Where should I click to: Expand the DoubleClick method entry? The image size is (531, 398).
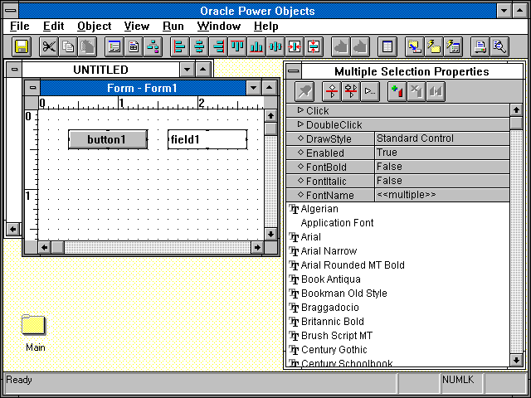(301, 124)
